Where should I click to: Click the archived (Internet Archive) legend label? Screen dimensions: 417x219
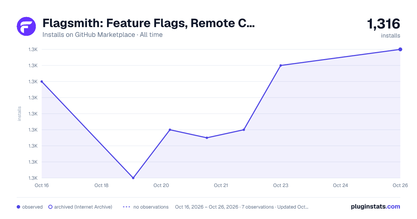pos(83,207)
